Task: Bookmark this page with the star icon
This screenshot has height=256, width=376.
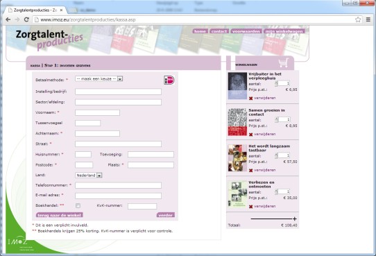Action: coord(358,19)
